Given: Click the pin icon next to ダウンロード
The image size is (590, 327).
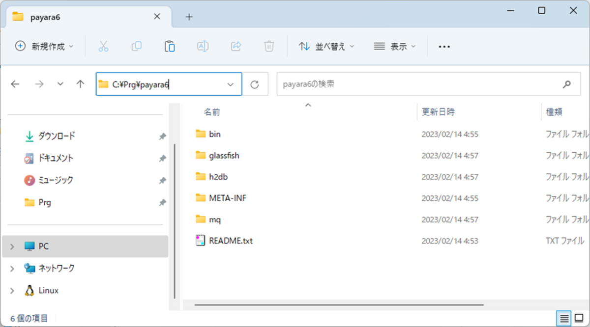Looking at the screenshot, I should coord(162,136).
